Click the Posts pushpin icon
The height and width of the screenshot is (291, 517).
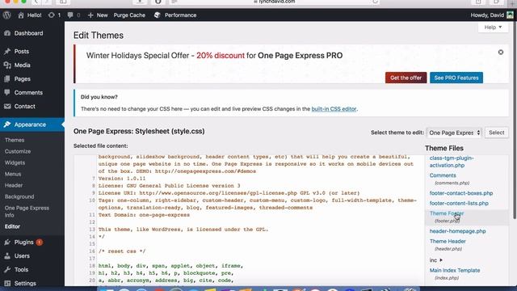click(7, 52)
